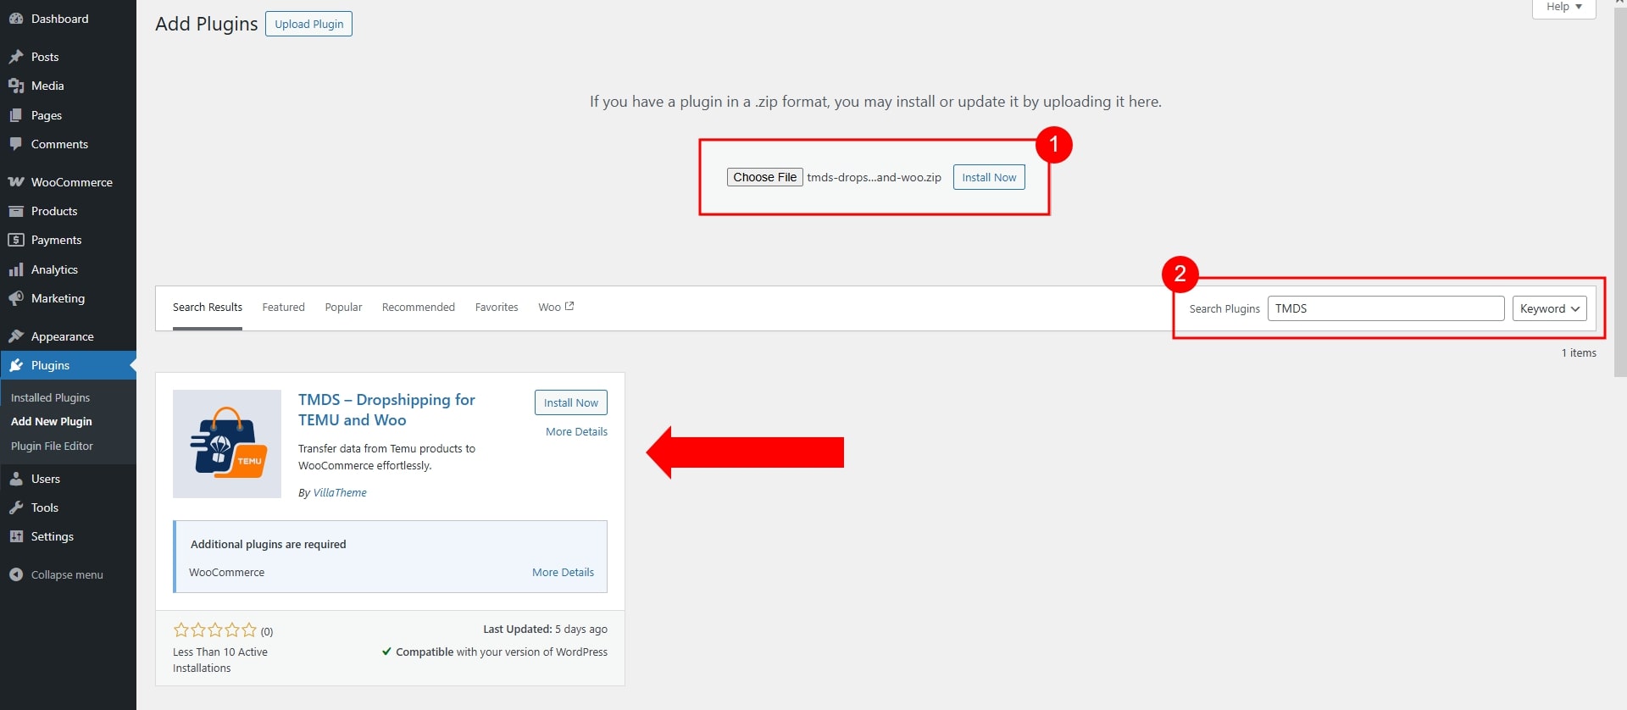Click the 'Compatible with your version' text
The width and height of the screenshot is (1627, 710).
click(x=502, y=652)
